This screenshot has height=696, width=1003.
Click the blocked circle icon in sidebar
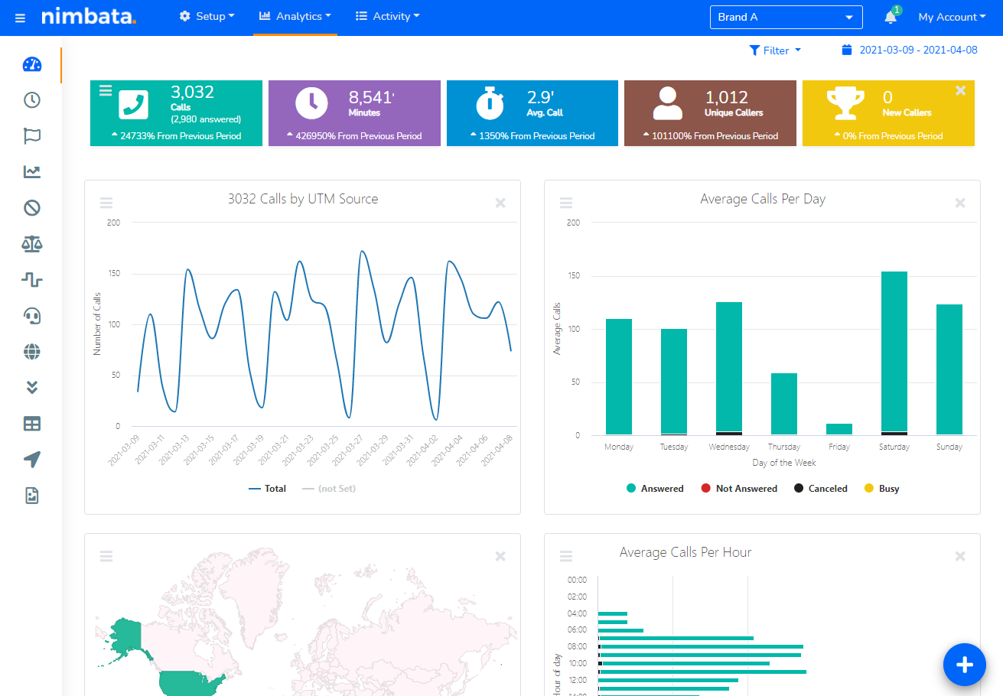[31, 208]
